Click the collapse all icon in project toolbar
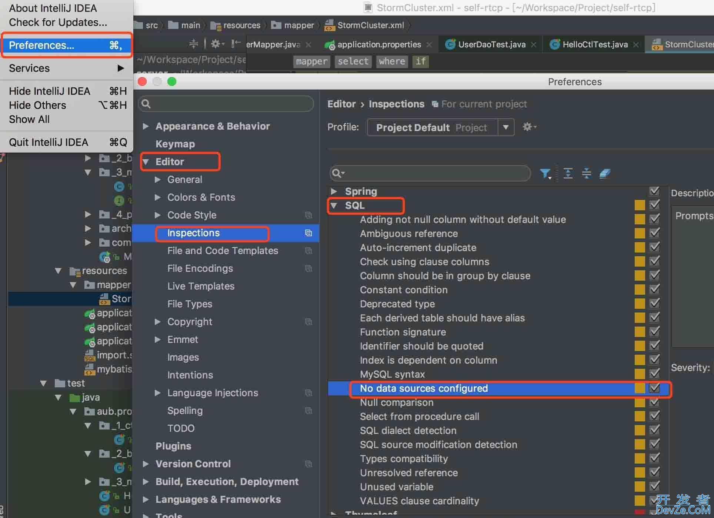714x518 pixels. [193, 44]
